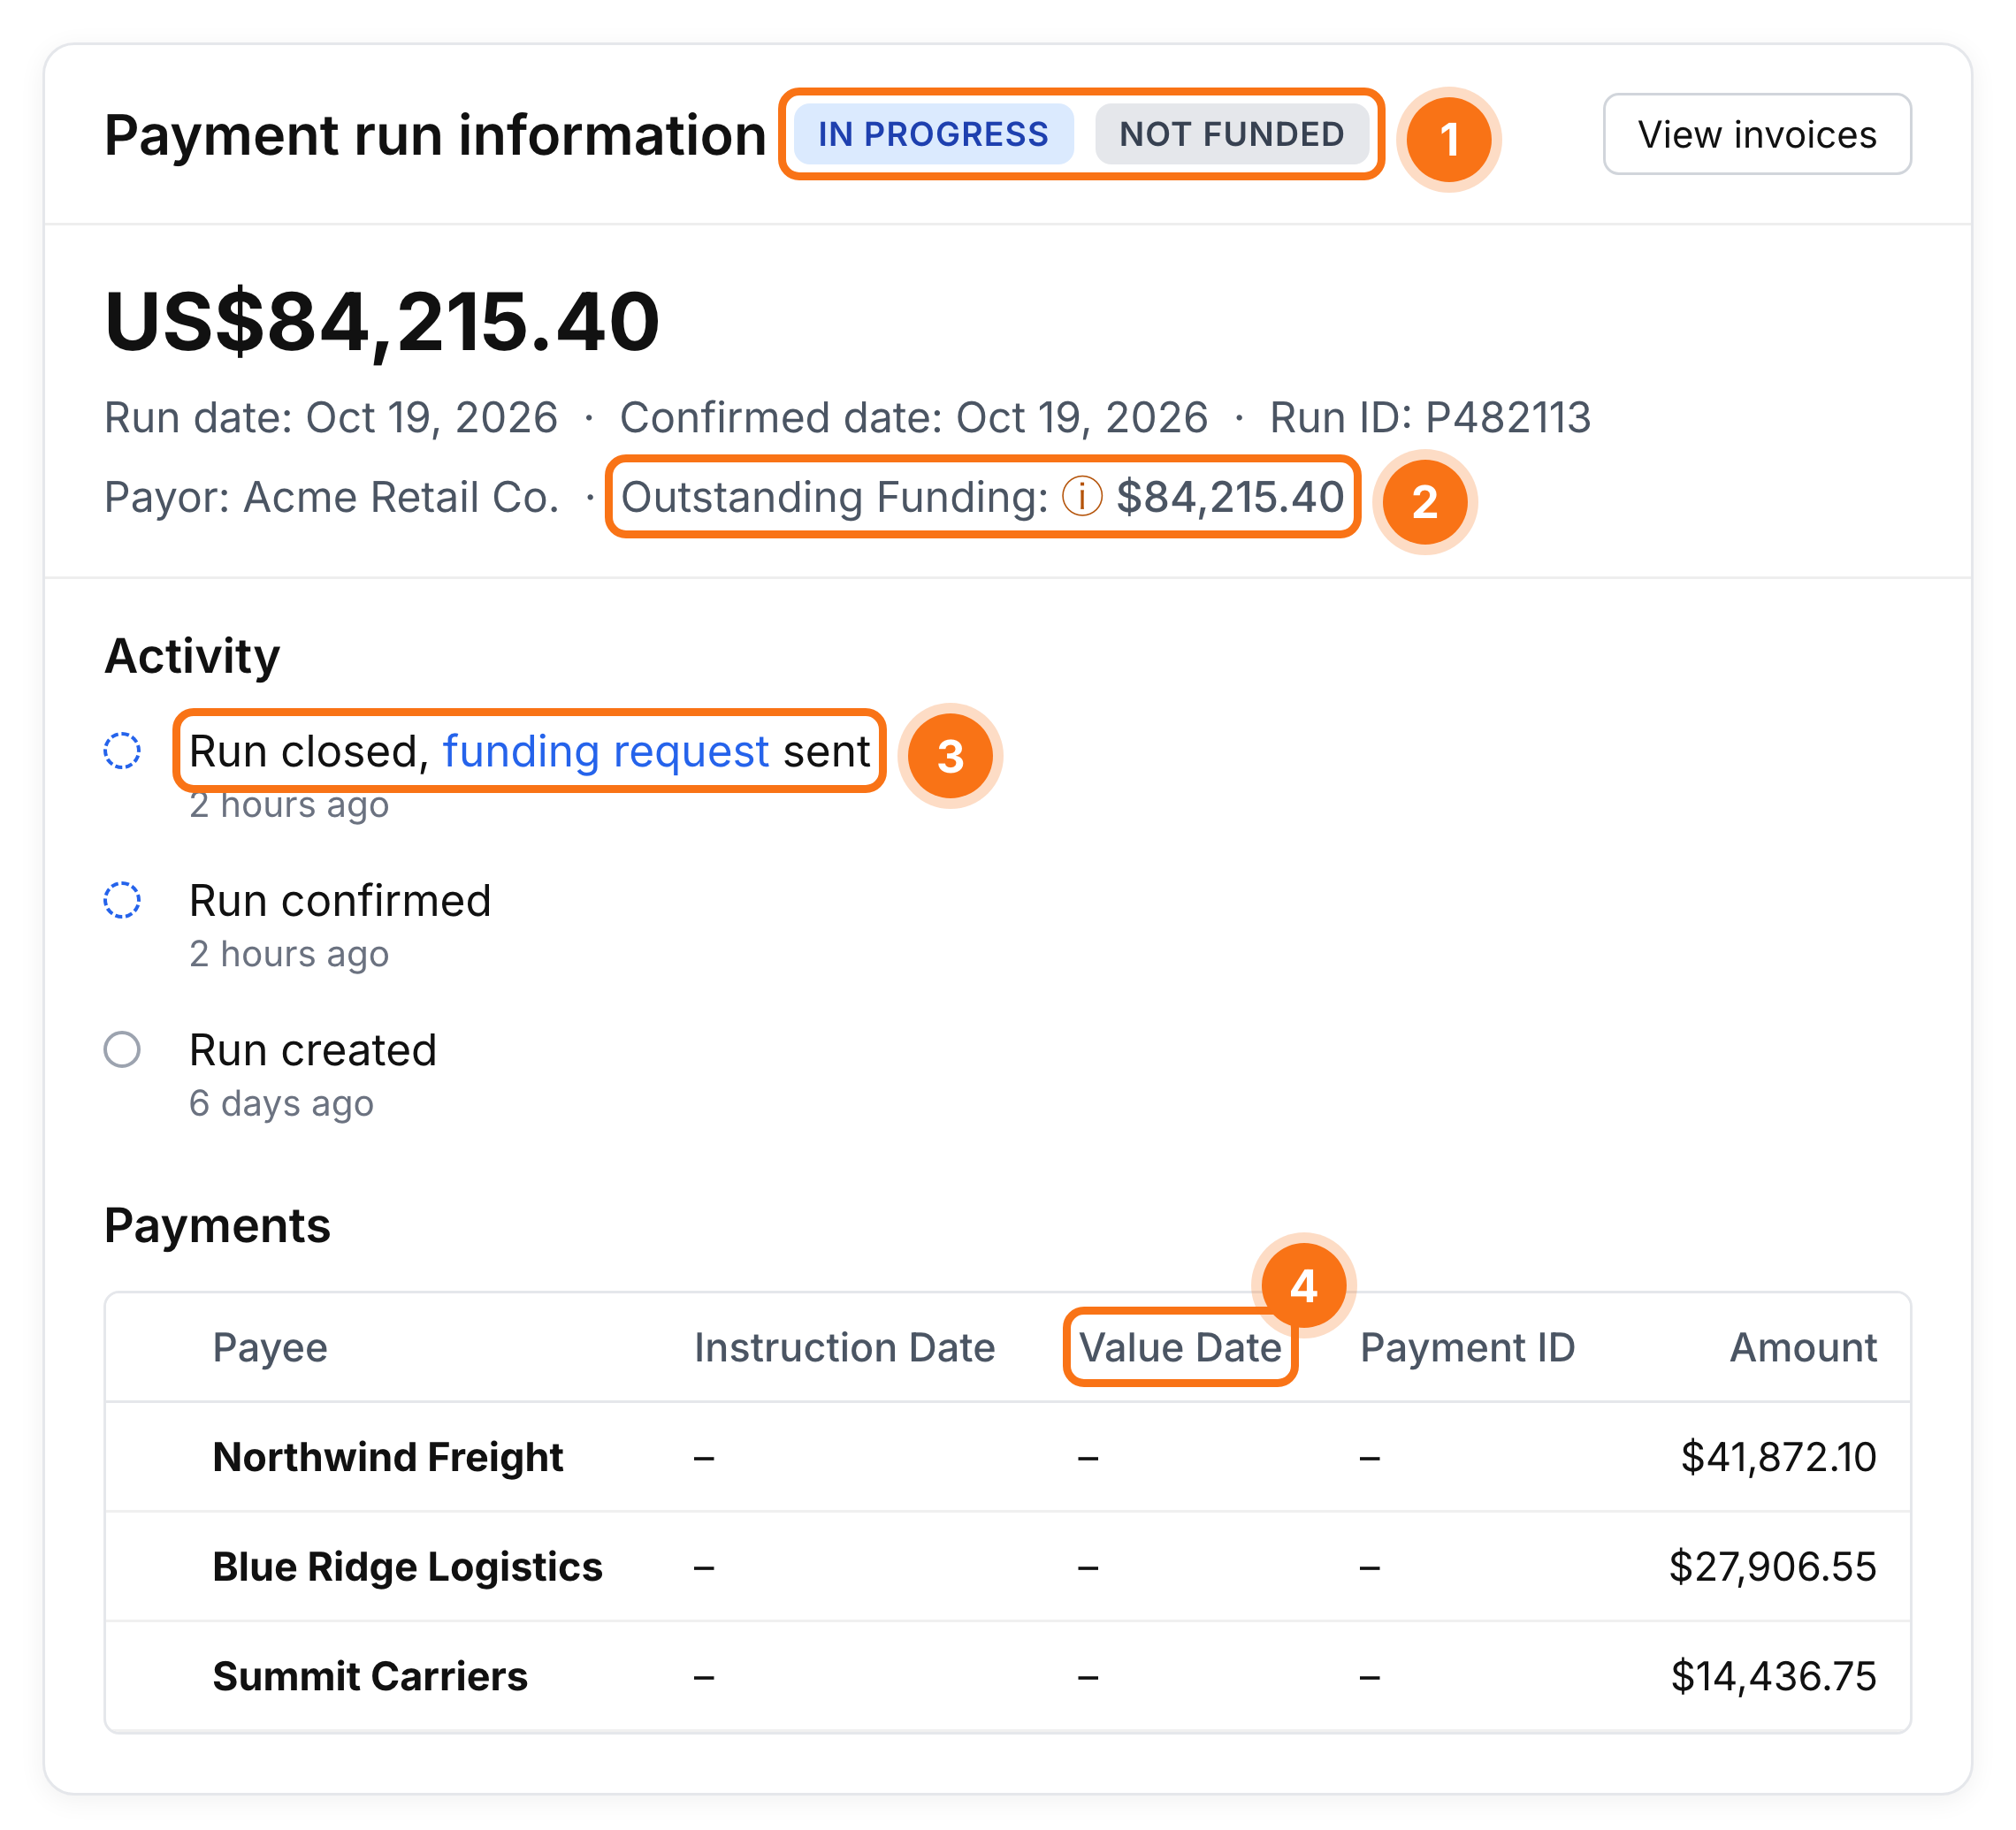Select the Summit Carriers payee row
Screen dimensions: 2016x1830
pyautogui.click(x=1008, y=1676)
